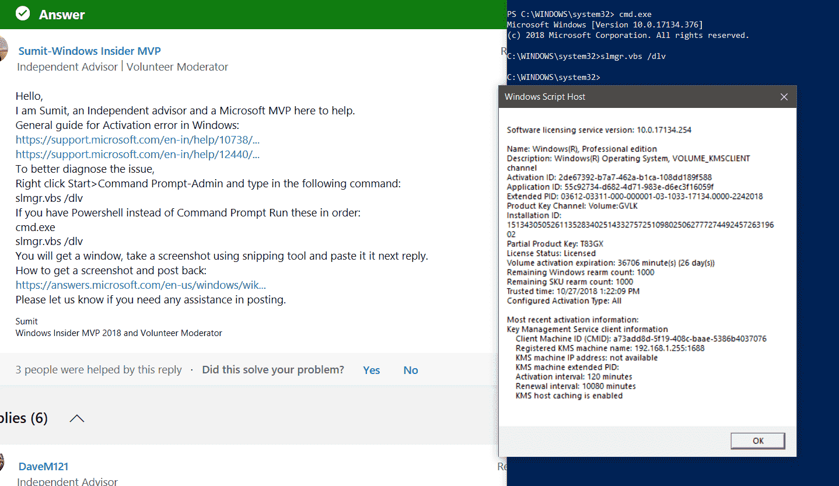Screen dimensions: 839x486
Task: Click the 'Volume activation expiration' line
Action: coord(611,263)
